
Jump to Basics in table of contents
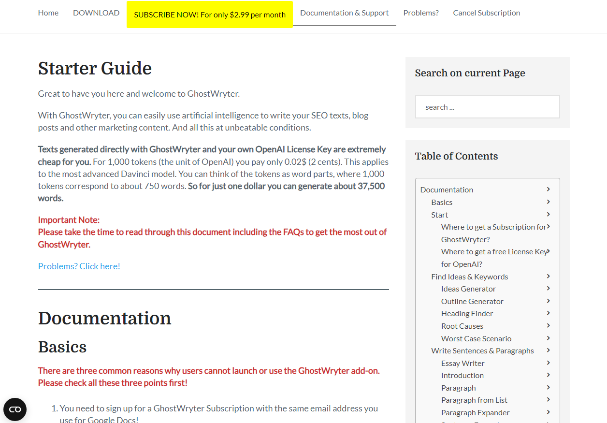coord(442,202)
